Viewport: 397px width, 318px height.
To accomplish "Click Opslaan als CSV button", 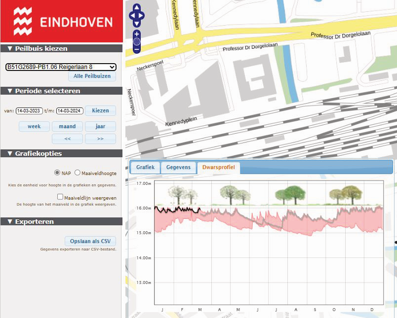I will pyautogui.click(x=90, y=241).
